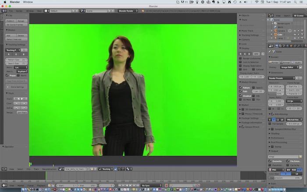Open the screen layout browser icon
Image resolution: width=307 pixels, height=192 pixels.
(x=46, y=11)
